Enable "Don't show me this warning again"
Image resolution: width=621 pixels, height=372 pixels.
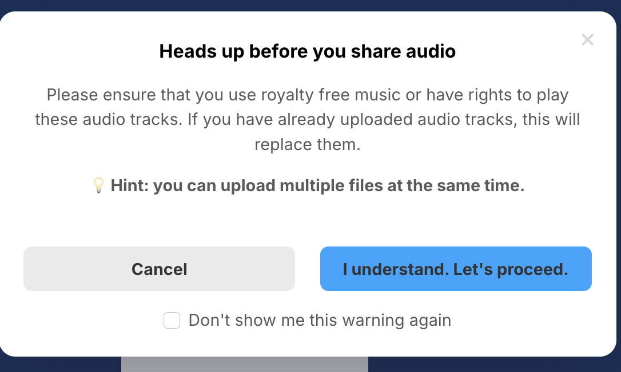pos(172,321)
